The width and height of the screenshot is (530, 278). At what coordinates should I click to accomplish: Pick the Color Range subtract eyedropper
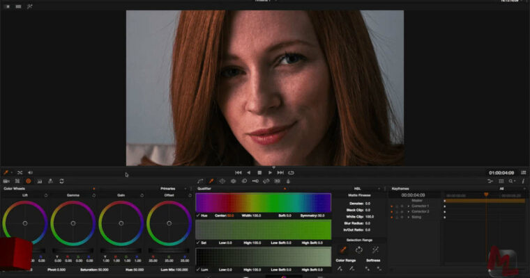point(352,268)
